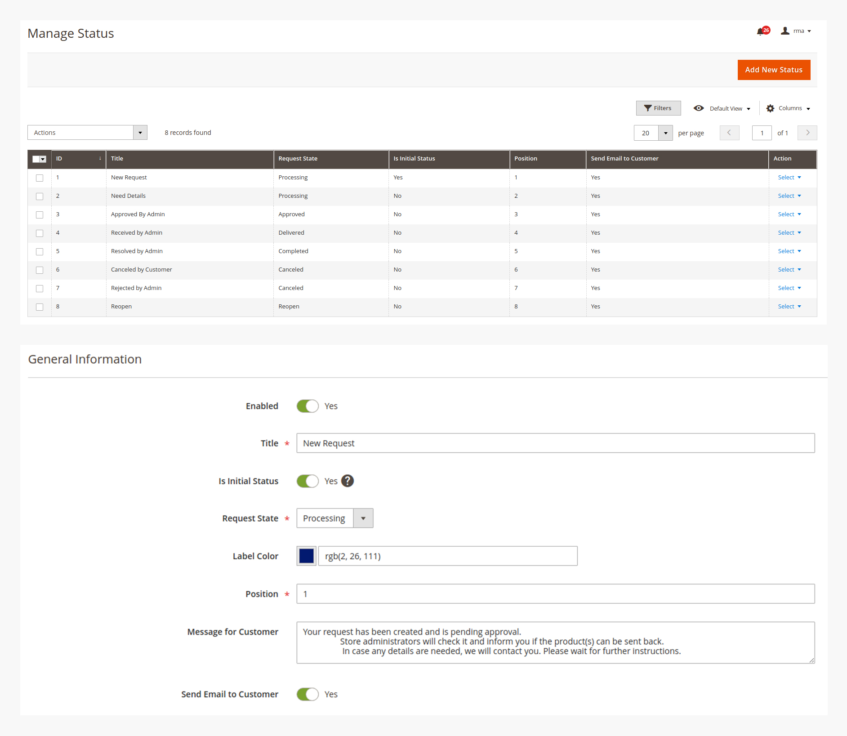Check the Reopen row checkbox
This screenshot has width=847, height=736.
tap(40, 307)
